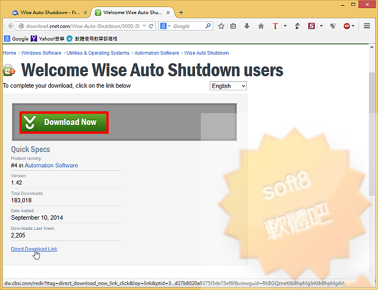Open a new tab with plus button

coord(181,12)
